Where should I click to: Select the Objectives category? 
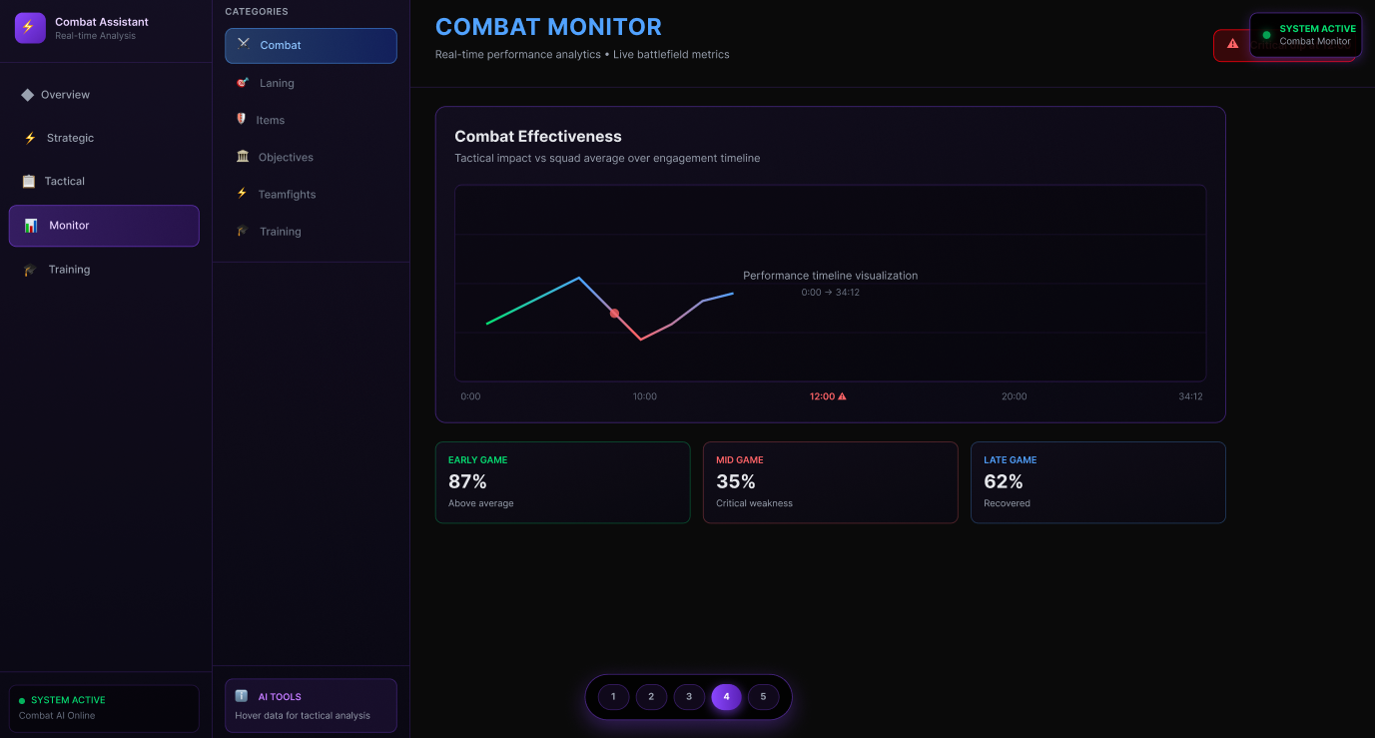pos(311,157)
